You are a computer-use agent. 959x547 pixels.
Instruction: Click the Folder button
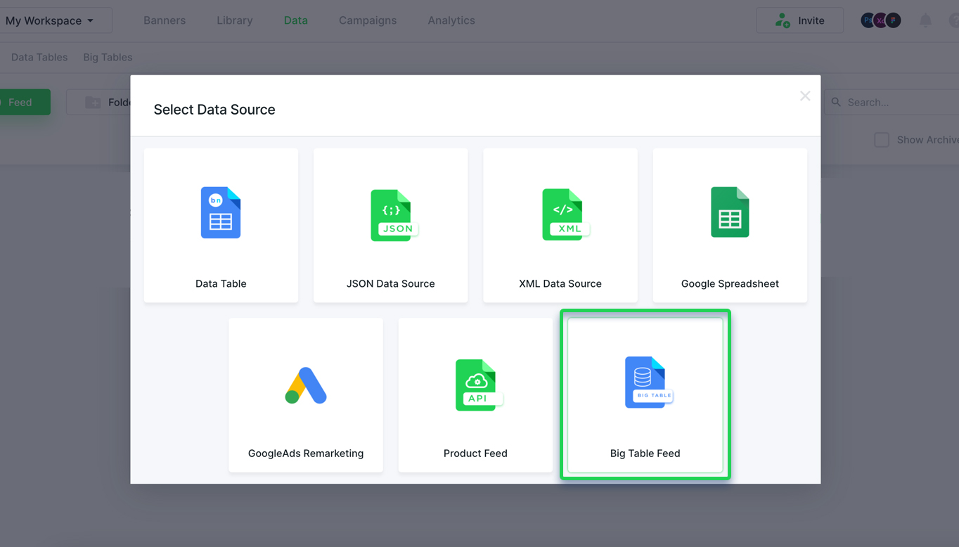click(x=99, y=102)
